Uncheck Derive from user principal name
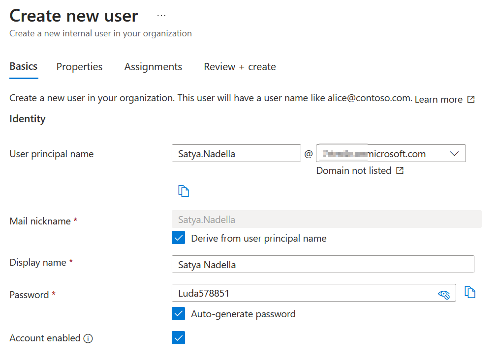The height and width of the screenshot is (359, 498). pyautogui.click(x=179, y=238)
